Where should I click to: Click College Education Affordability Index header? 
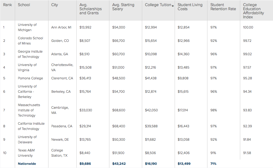point(253,11)
